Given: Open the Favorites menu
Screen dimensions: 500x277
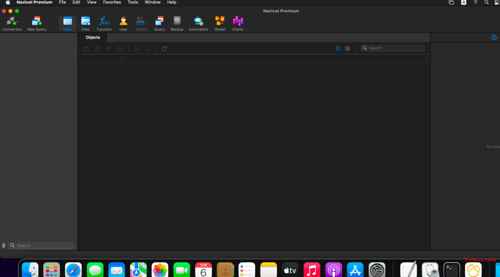Looking at the screenshot, I should pyautogui.click(x=112, y=2).
